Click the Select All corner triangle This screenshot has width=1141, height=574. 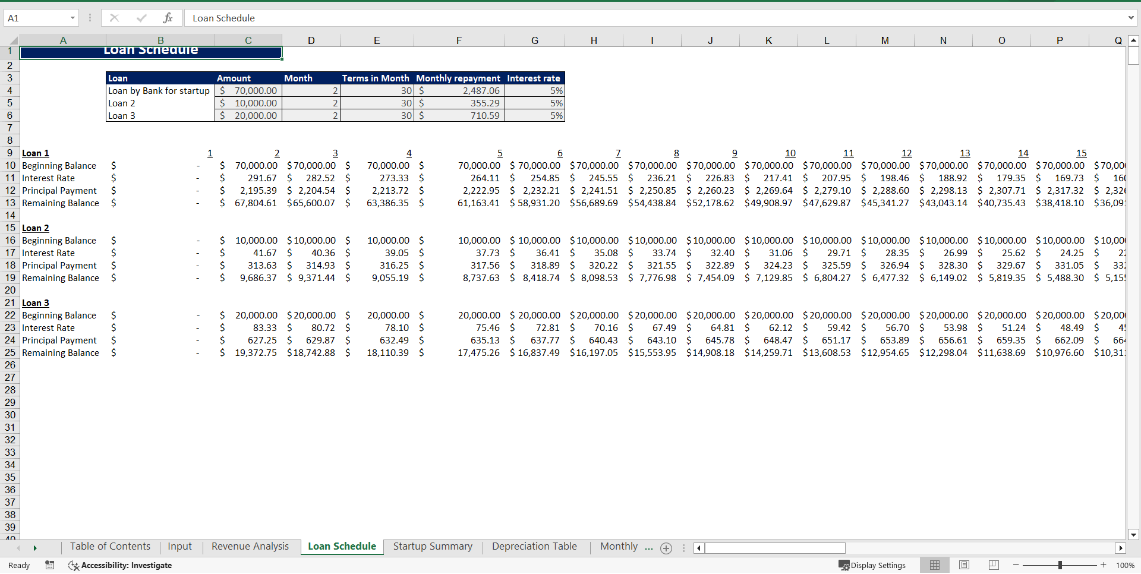pyautogui.click(x=13, y=40)
